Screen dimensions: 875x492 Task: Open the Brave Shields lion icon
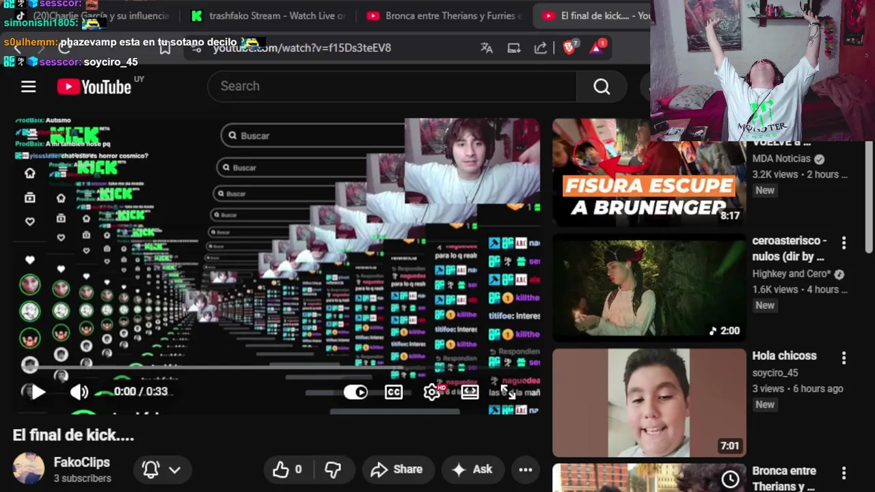(569, 47)
